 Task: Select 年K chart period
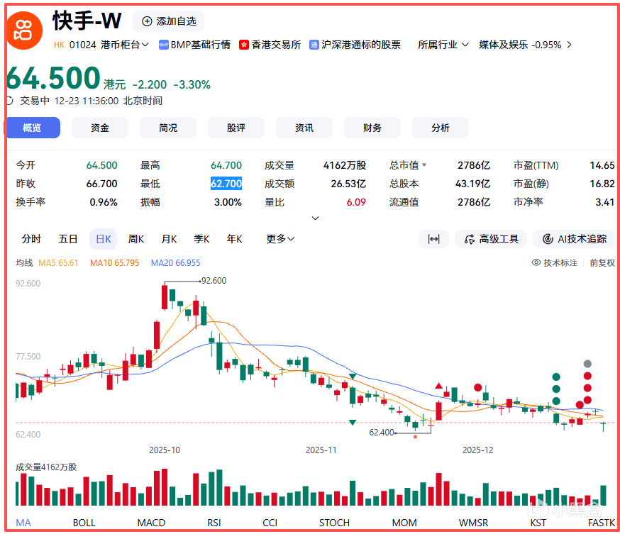coord(234,239)
